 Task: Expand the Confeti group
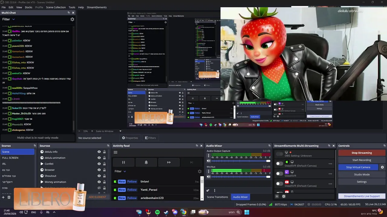pos(42,164)
